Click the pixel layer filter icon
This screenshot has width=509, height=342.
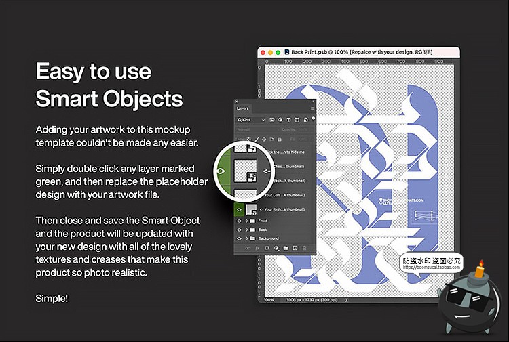271,120
